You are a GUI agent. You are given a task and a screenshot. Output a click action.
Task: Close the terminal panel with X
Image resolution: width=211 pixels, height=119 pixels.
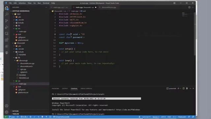point(194,88)
